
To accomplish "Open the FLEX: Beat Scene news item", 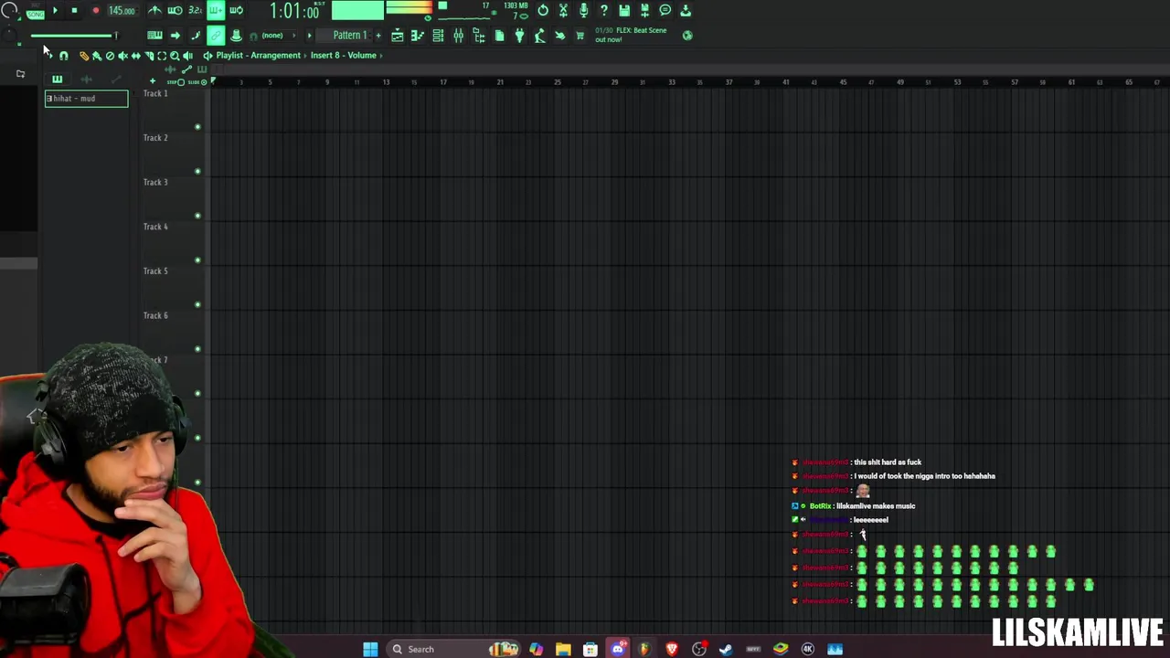I will click(x=631, y=35).
